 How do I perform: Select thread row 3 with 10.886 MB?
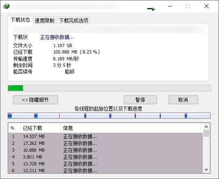tap(105, 150)
